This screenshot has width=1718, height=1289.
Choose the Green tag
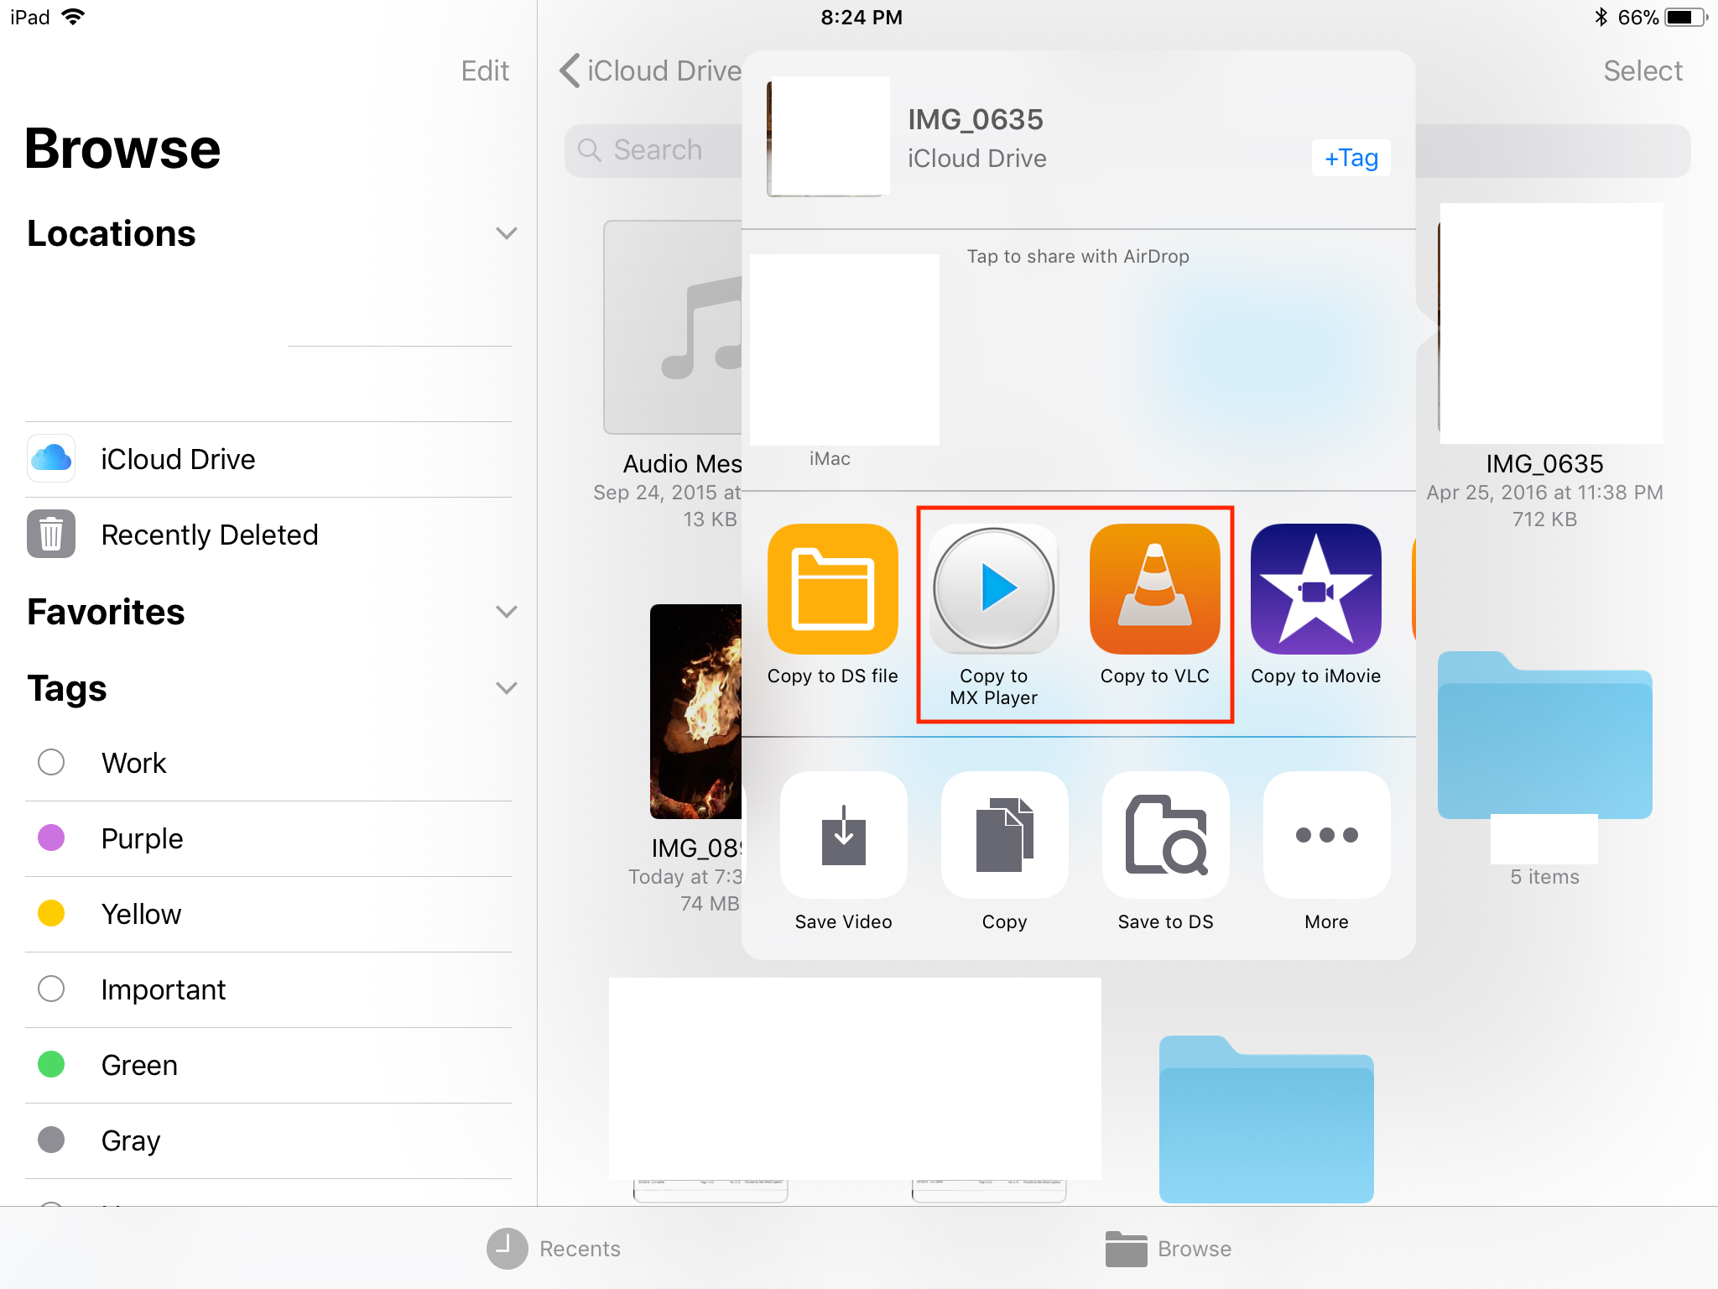138,1064
